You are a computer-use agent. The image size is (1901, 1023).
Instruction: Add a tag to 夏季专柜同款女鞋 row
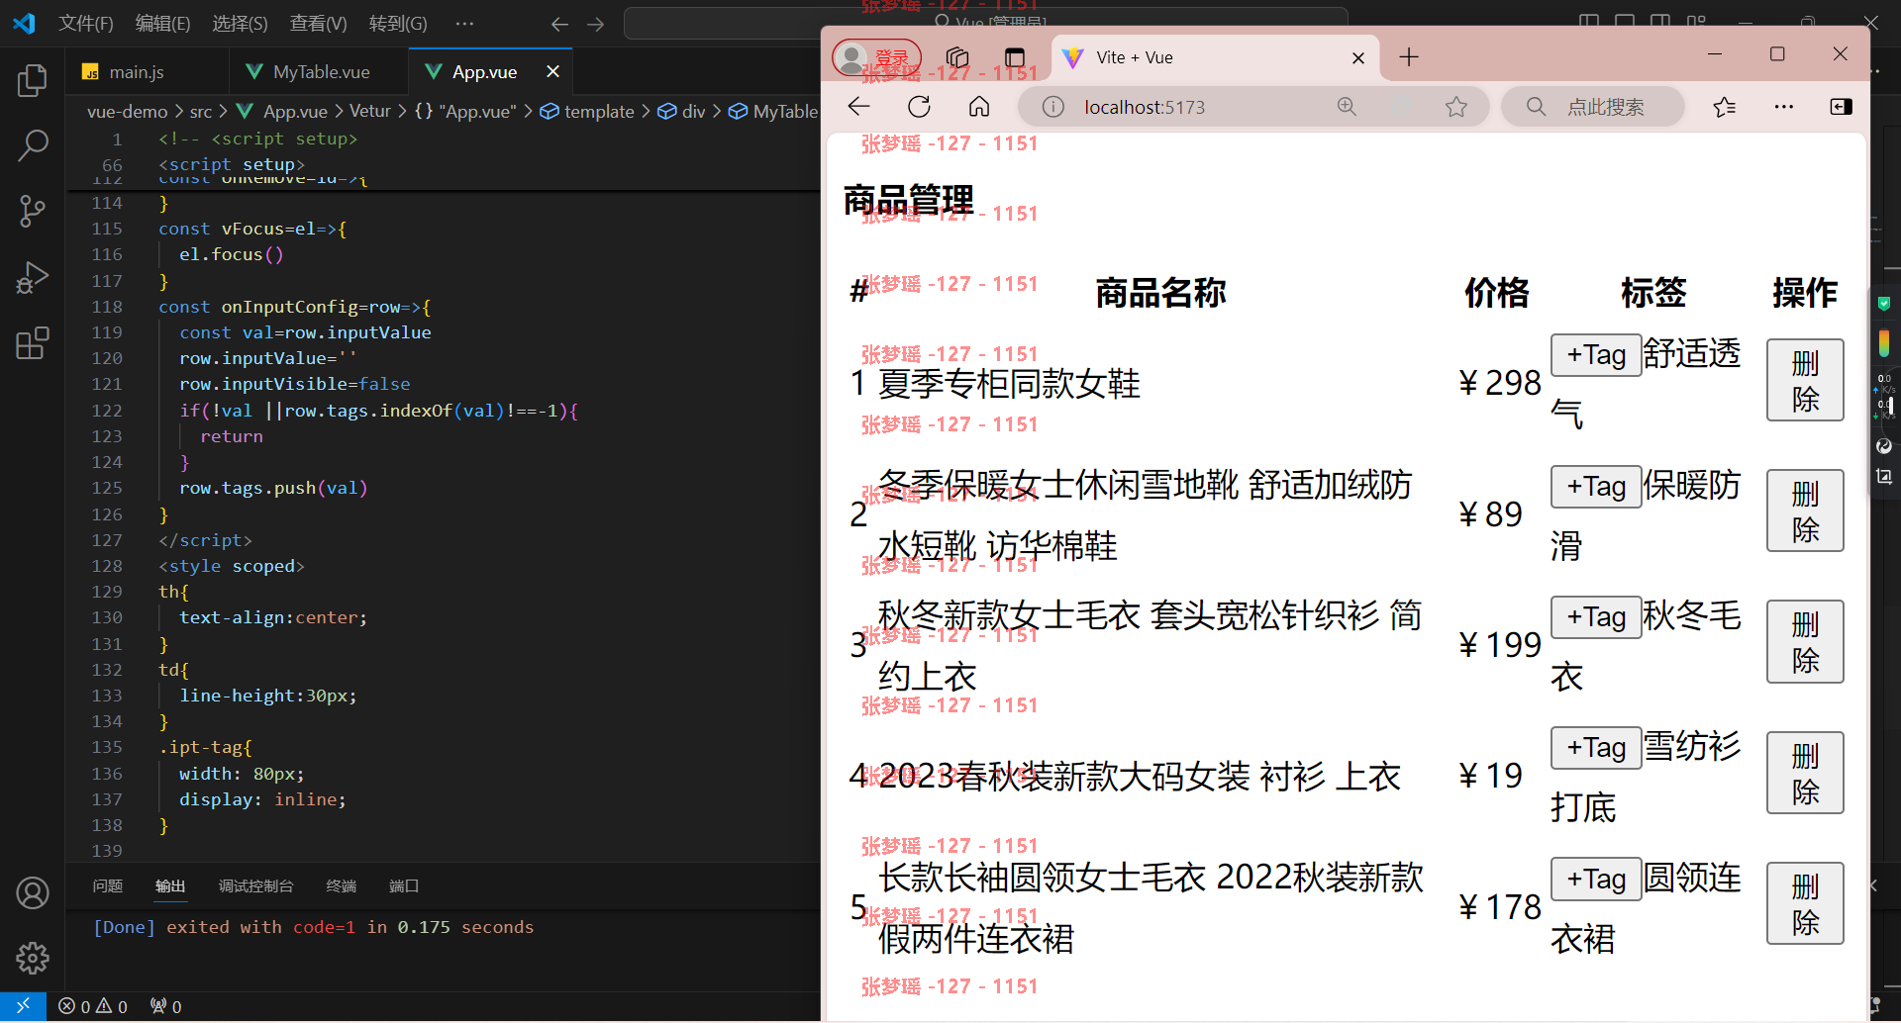(1596, 354)
